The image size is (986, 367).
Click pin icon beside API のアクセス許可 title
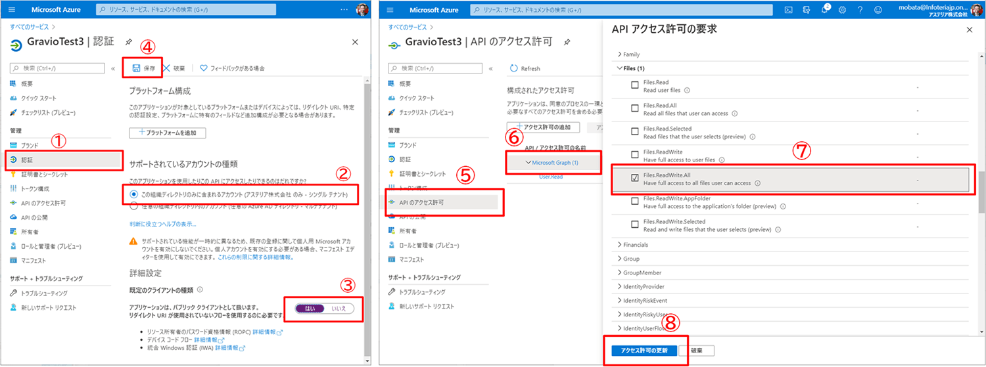[567, 41]
